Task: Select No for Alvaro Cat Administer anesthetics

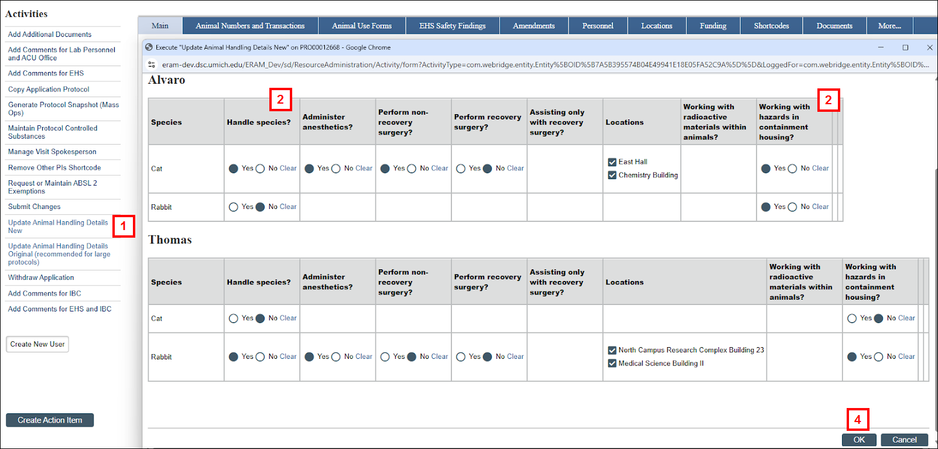Action: tap(336, 169)
